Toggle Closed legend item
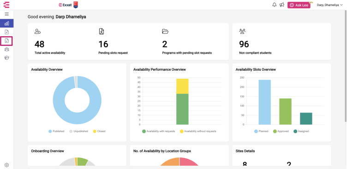Viewport: 347px width, 169px height. tap(99, 131)
